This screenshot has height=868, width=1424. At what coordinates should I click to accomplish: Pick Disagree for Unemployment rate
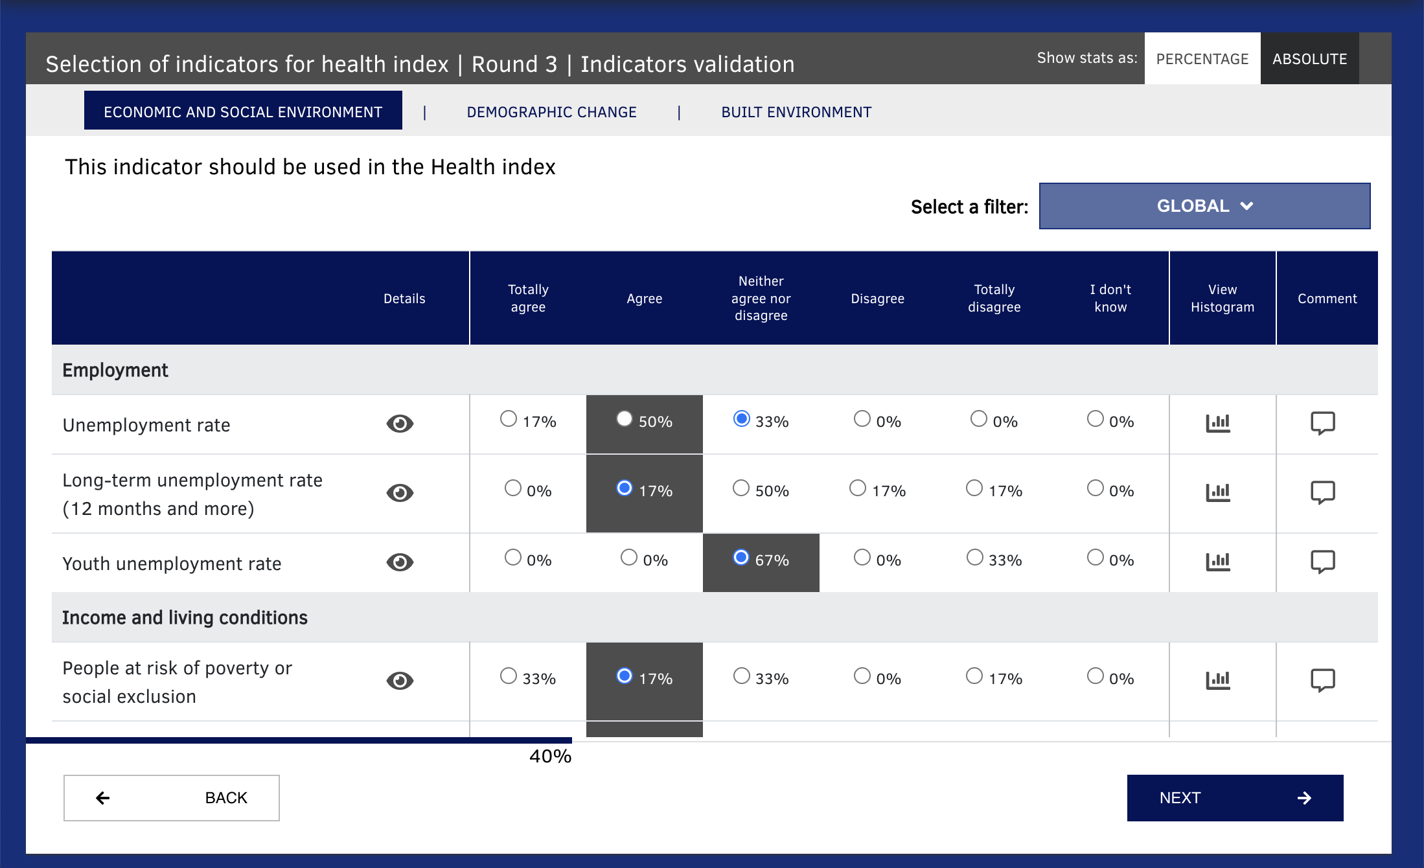(x=862, y=418)
